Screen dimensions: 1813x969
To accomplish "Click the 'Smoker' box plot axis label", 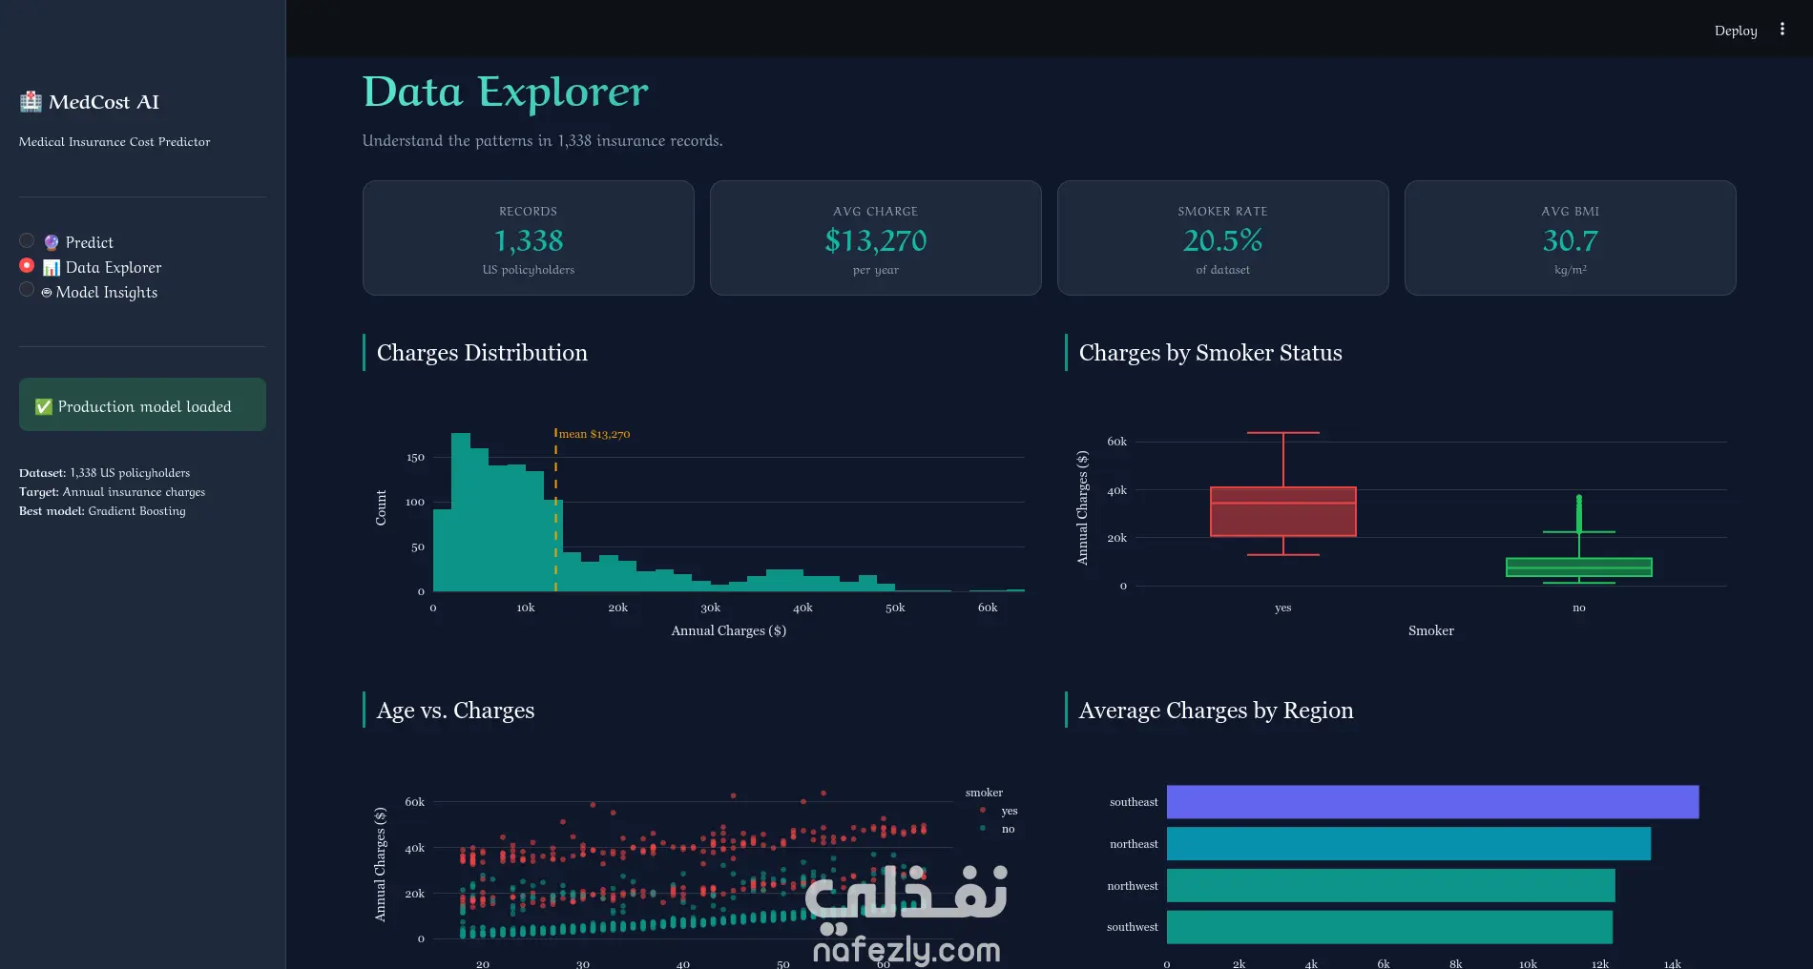I will point(1430,630).
